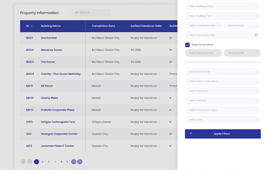The width and height of the screenshot is (266, 170).
Task: Click the BGC1 ID cell
Action: [30, 38]
